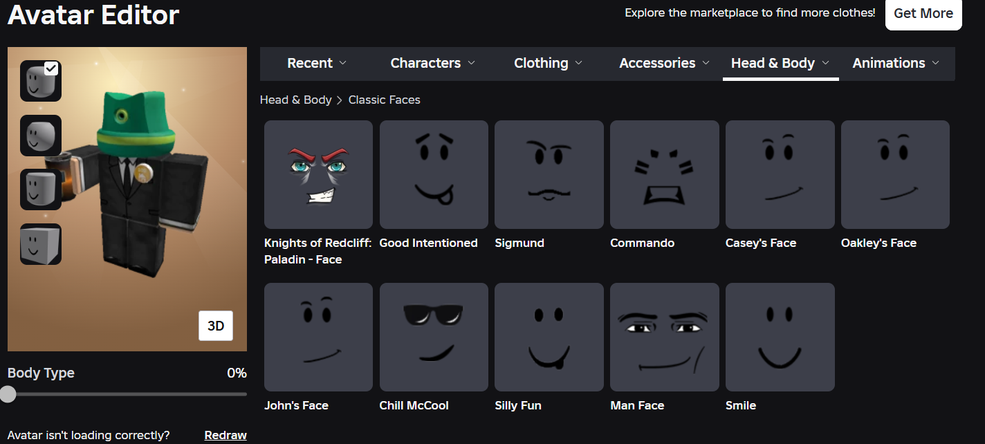This screenshot has height=444, width=985.
Task: Select the Commando face tile
Action: point(665,174)
